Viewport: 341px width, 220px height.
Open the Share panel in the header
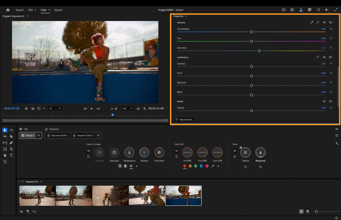click(283, 10)
